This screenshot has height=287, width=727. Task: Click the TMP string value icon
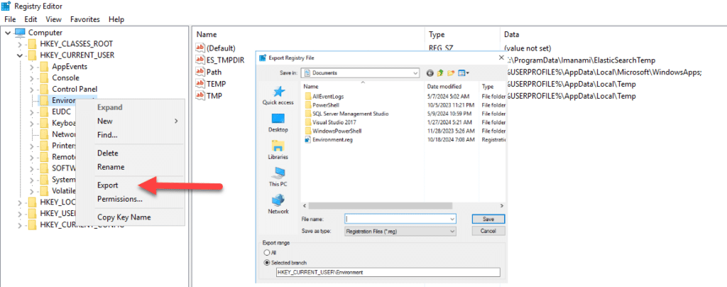pos(200,96)
